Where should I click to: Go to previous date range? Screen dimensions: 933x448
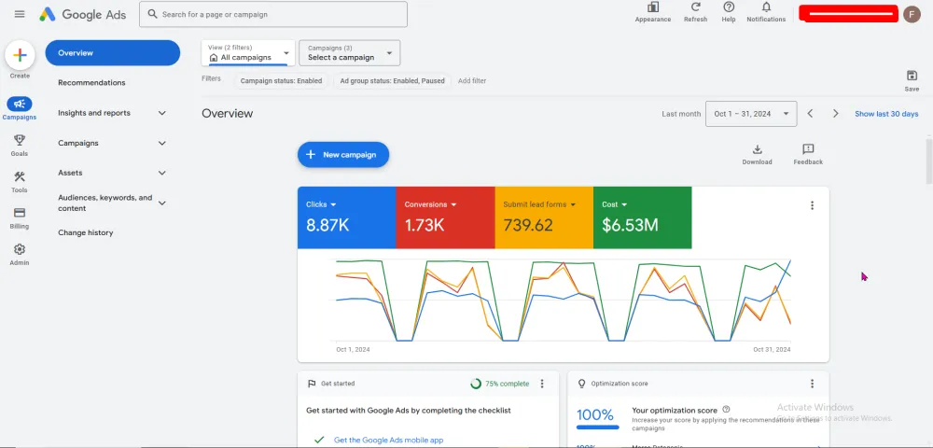tap(810, 114)
